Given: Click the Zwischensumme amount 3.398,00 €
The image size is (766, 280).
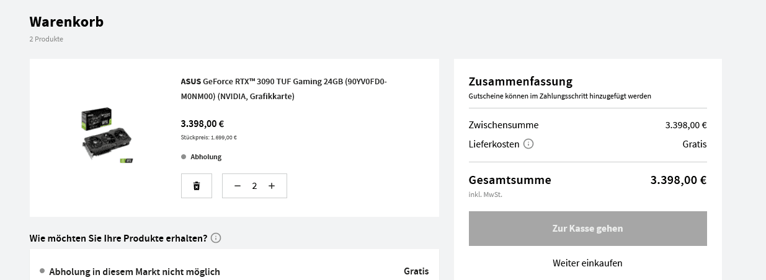Looking at the screenshot, I should pyautogui.click(x=686, y=125).
